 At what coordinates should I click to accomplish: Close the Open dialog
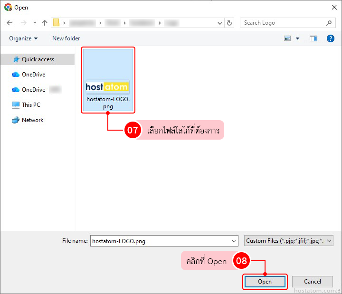coord(334,7)
